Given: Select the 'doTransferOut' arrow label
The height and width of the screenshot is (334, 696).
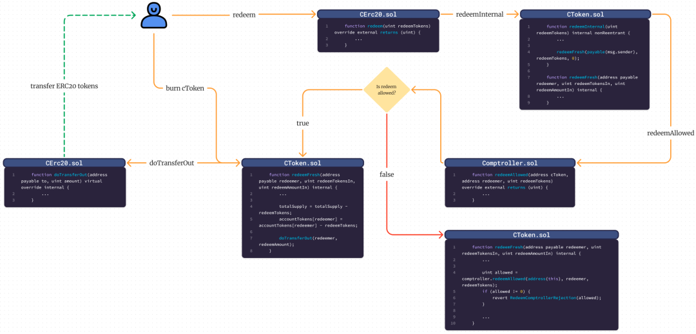Looking at the screenshot, I should [172, 163].
